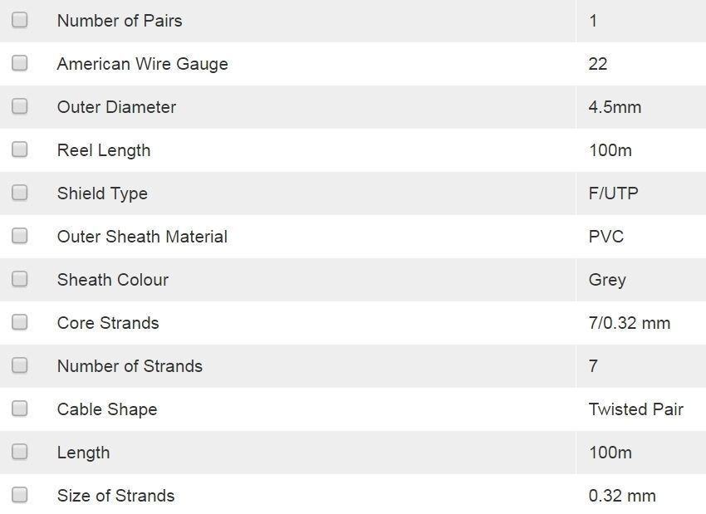The width and height of the screenshot is (706, 514).
Task: Click the 'Grey' sheath colour value
Action: 607,280
